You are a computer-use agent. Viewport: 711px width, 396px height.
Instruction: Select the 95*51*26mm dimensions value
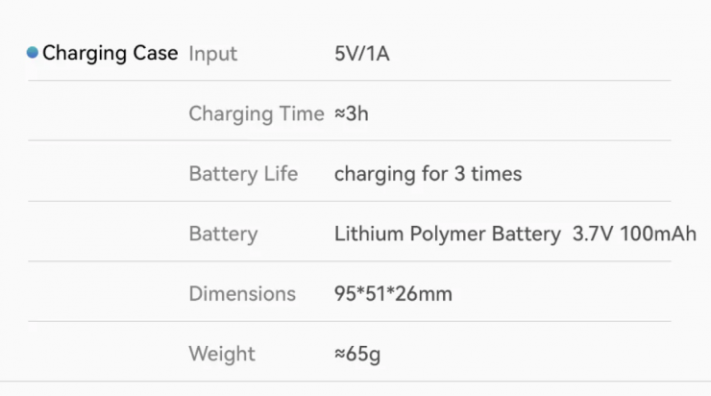pos(393,293)
